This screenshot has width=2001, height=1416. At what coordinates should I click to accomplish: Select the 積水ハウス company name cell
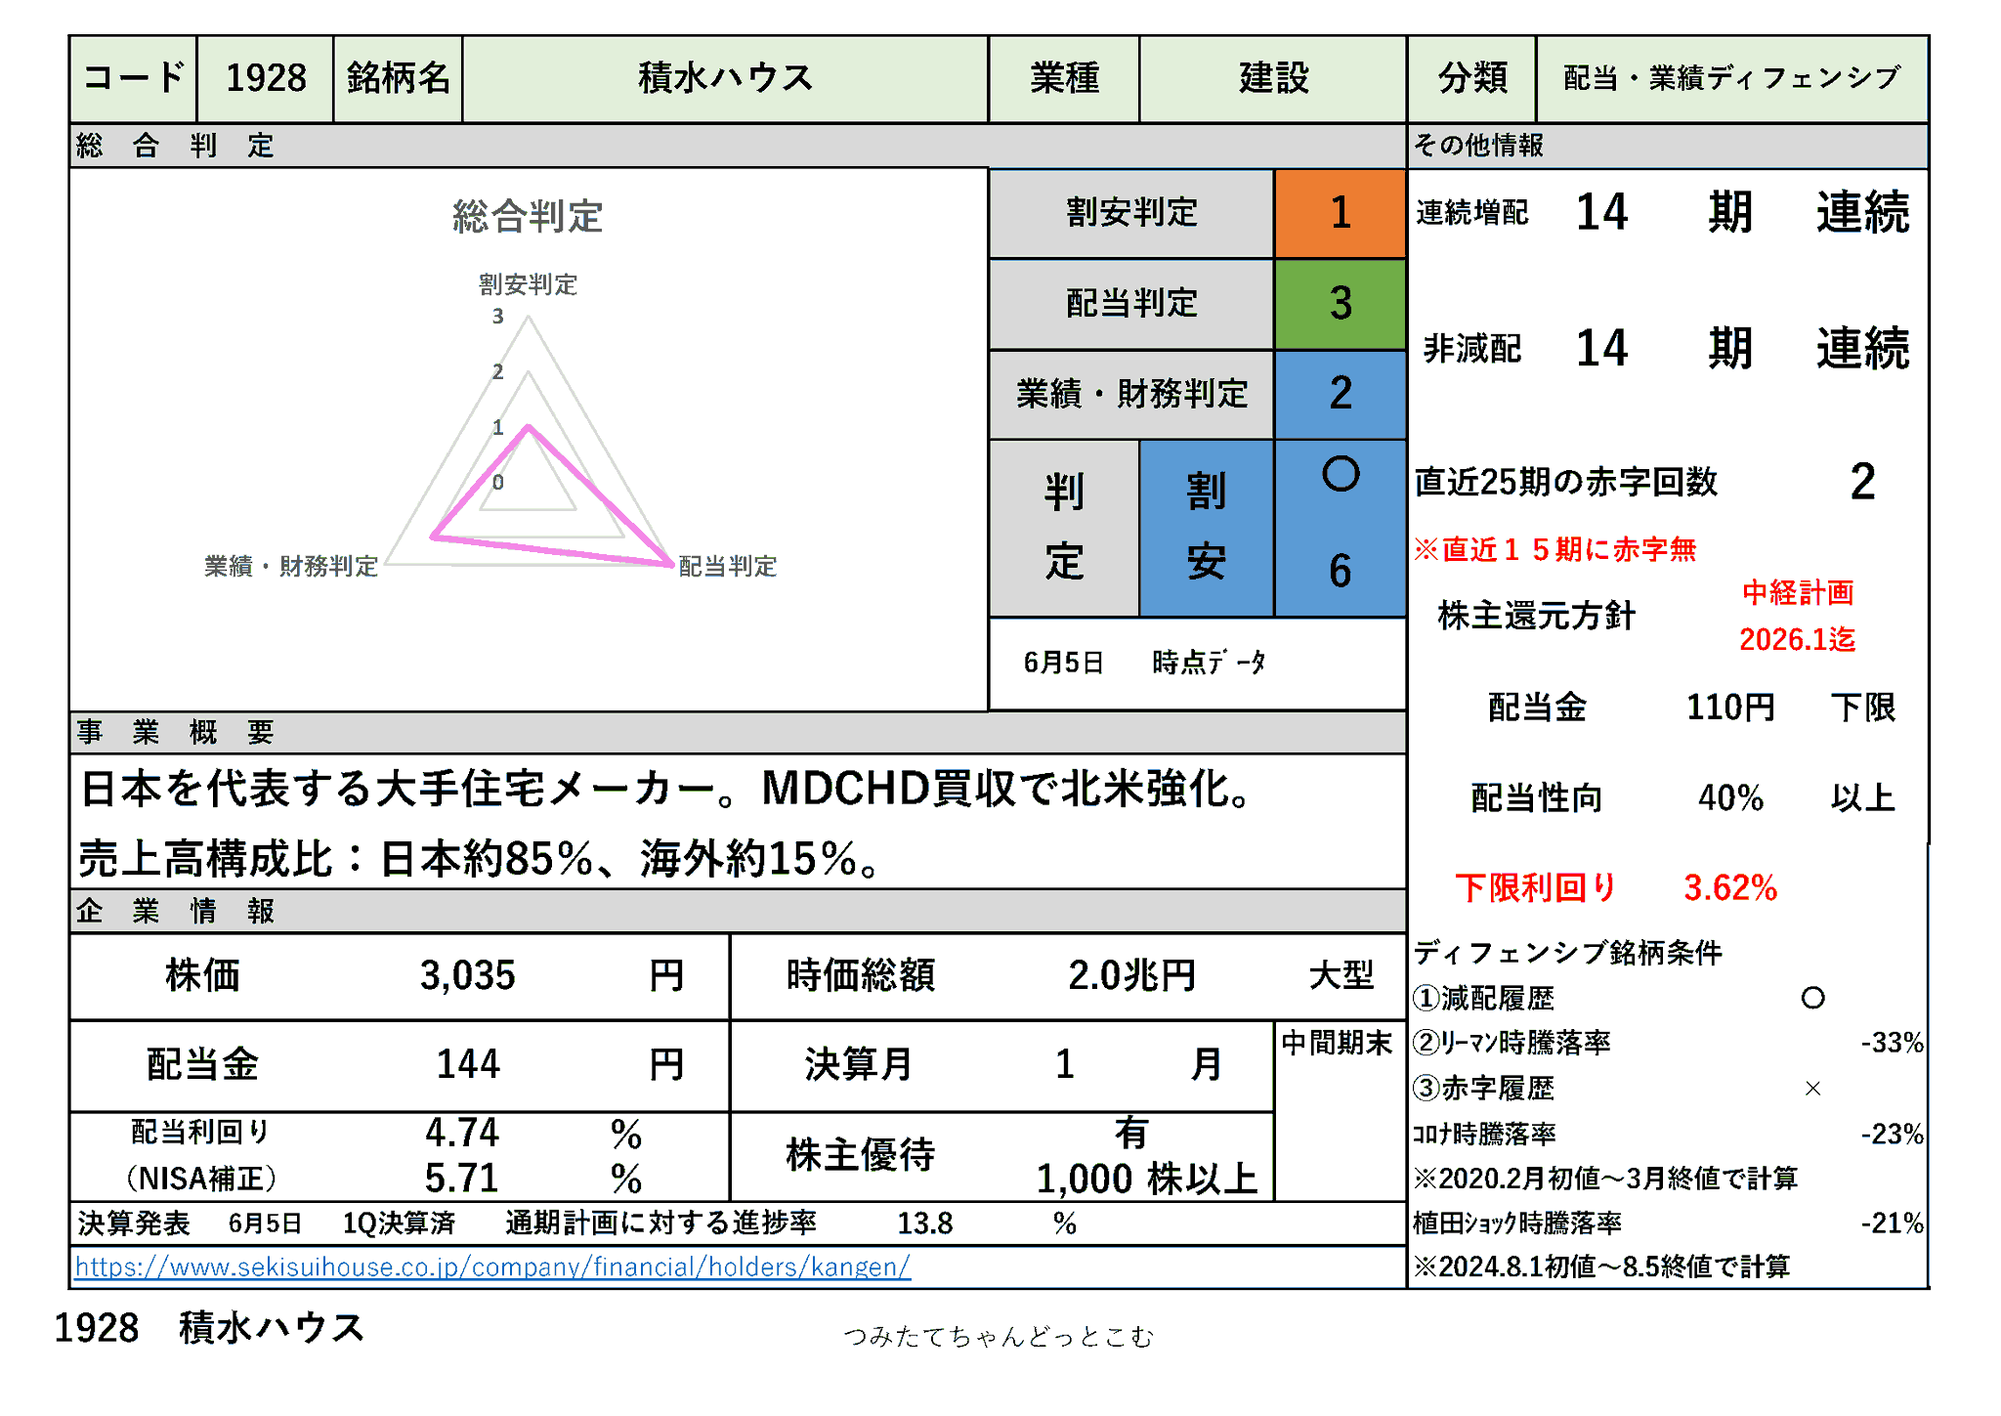(x=725, y=78)
